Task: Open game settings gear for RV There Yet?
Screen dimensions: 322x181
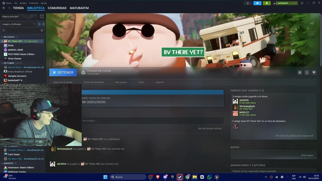Action: coord(300,72)
